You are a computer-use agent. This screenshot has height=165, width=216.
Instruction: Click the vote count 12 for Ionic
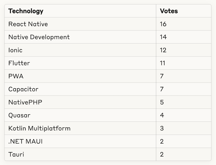(163, 50)
